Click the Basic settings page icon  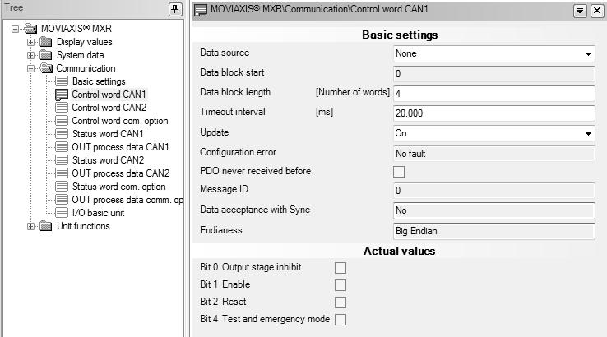[x=62, y=81]
